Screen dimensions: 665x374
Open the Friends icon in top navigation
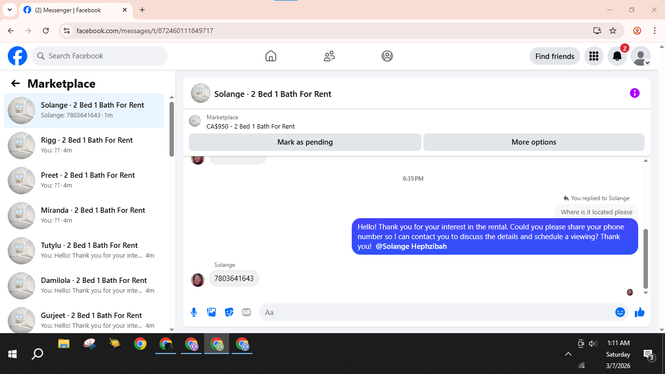[329, 56]
